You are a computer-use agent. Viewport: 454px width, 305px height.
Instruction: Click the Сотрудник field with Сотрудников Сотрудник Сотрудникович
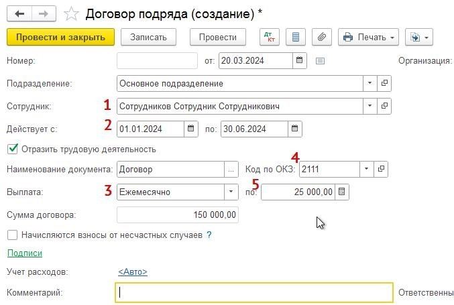point(239,106)
